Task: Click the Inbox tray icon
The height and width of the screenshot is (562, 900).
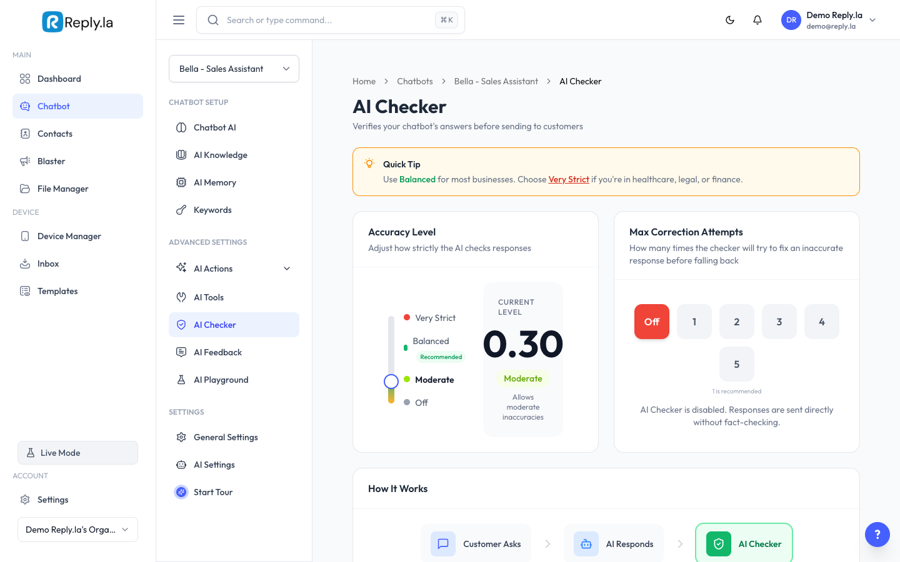Action: tap(25, 264)
